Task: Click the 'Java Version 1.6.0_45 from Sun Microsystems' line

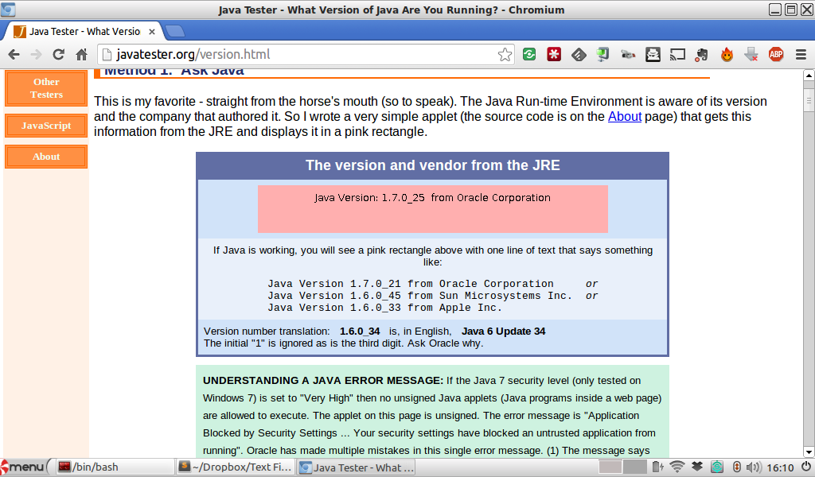Action: coord(420,296)
